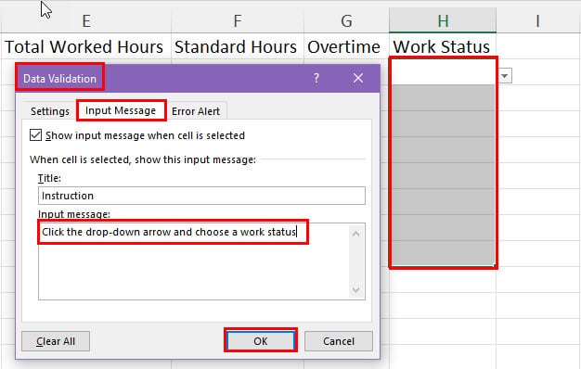This screenshot has width=581, height=369.
Task: Open the Work Status cell drop-down arrow
Action: [504, 76]
